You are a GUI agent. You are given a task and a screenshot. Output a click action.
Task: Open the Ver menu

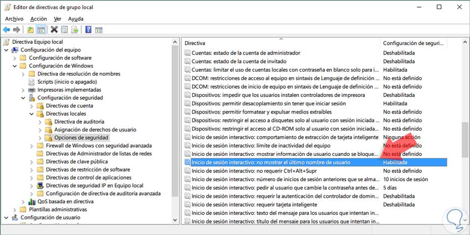(x=58, y=19)
